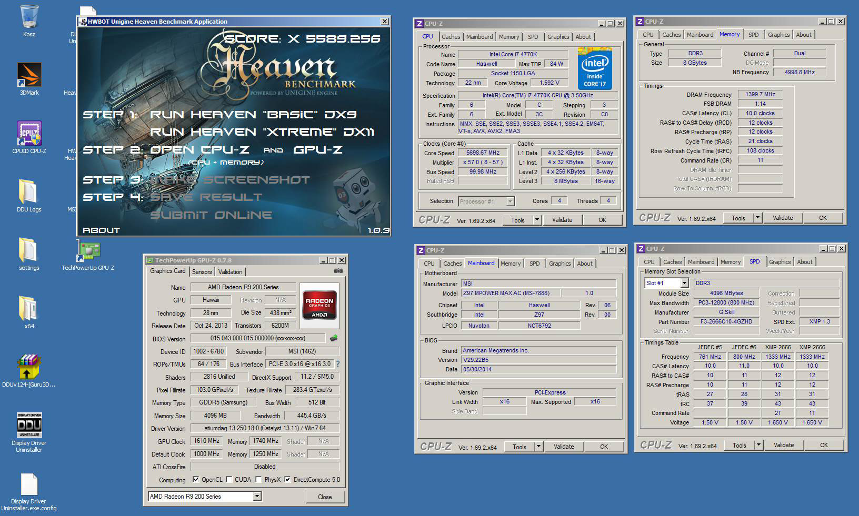Click the BIOS save icon in GPU-Z

coord(333,338)
